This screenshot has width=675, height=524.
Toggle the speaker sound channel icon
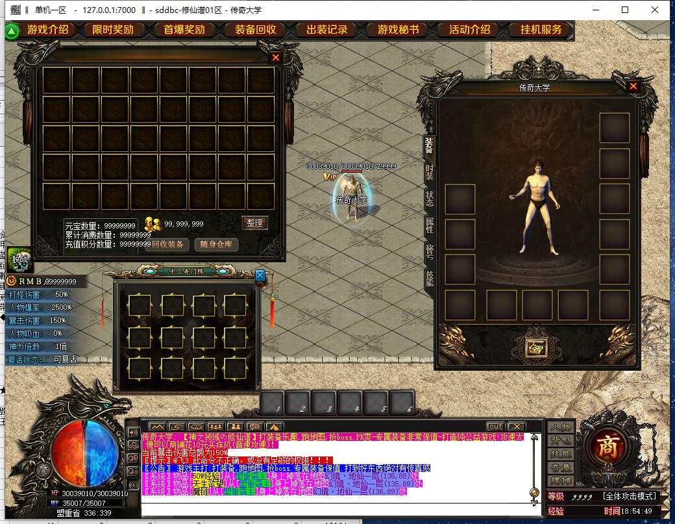[x=134, y=432]
